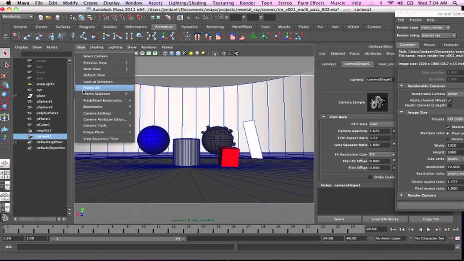
Task: Click the camera1 icon in outliner
Action: click(x=30, y=136)
